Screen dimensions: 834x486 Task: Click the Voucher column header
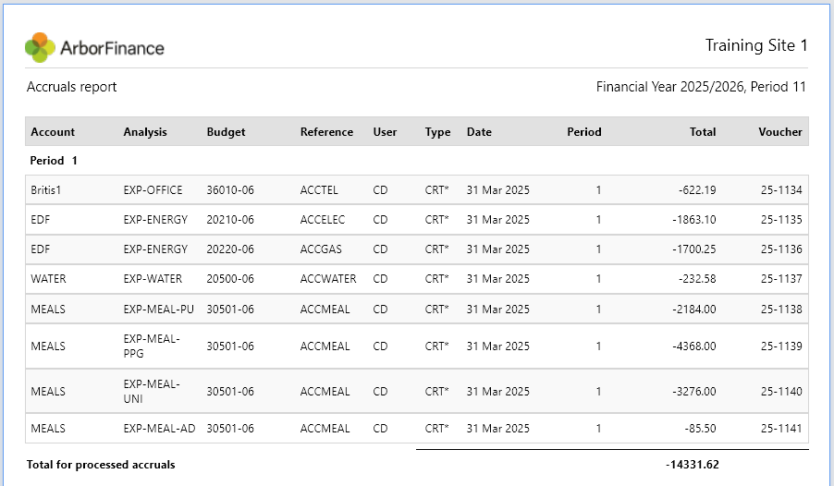point(780,132)
